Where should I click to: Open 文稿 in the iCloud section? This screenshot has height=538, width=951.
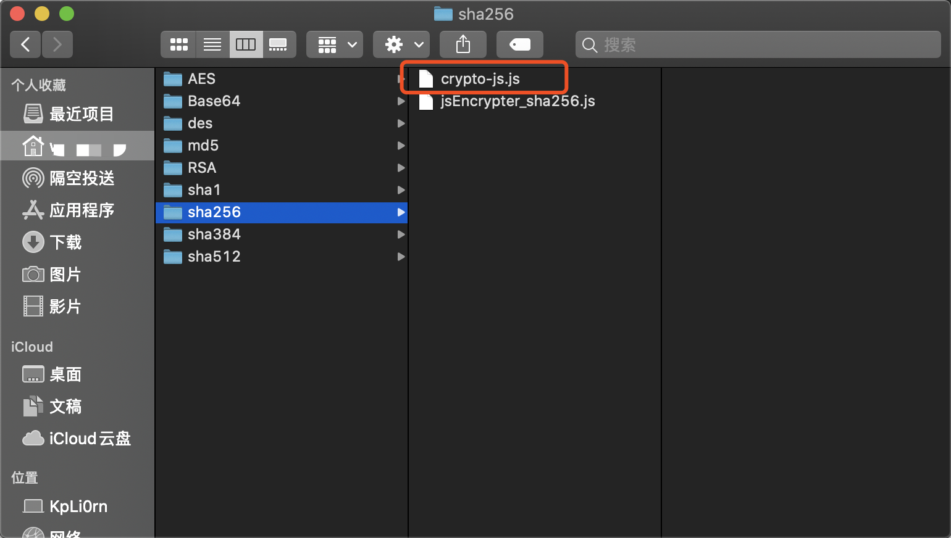point(77,407)
